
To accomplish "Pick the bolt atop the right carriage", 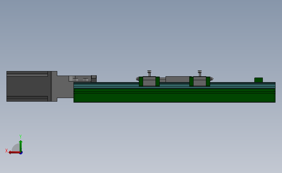I will 200,73.
